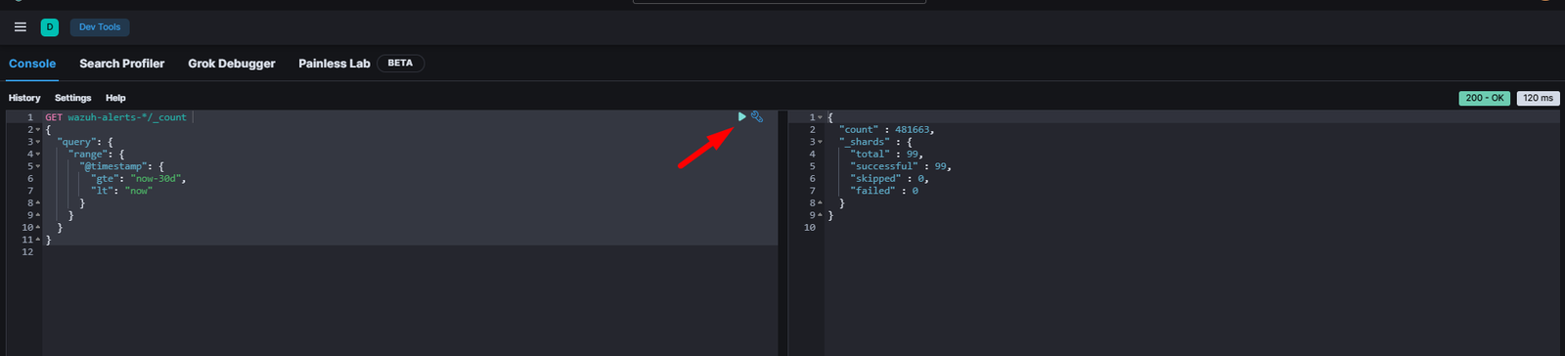
Task: Collapse the "_shards" block fold arrow
Action: [x=820, y=142]
